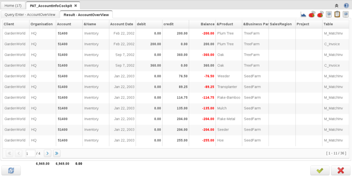Go to the next results page
The image size is (352, 185).
pyautogui.click(x=47, y=153)
